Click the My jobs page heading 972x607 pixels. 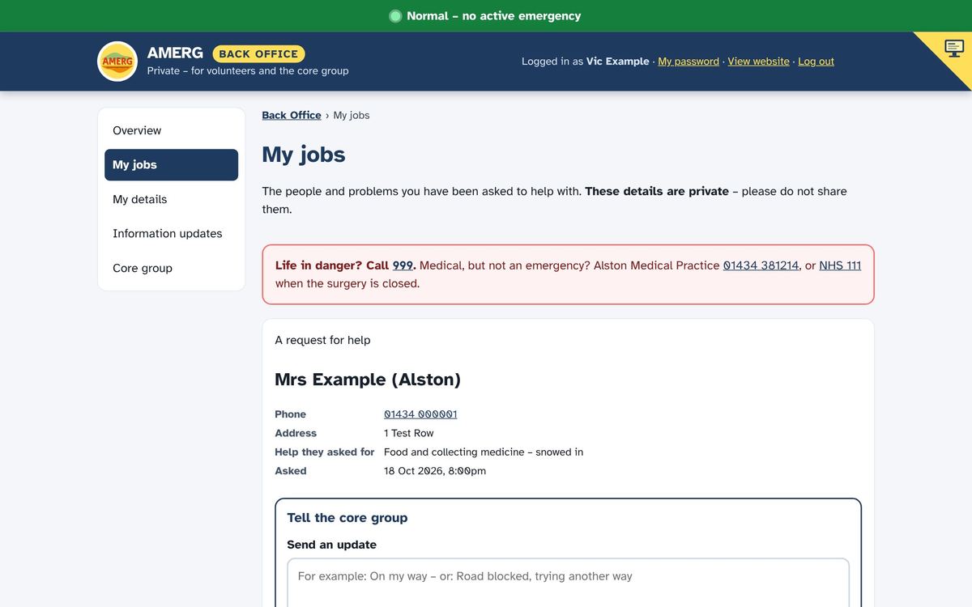point(304,154)
